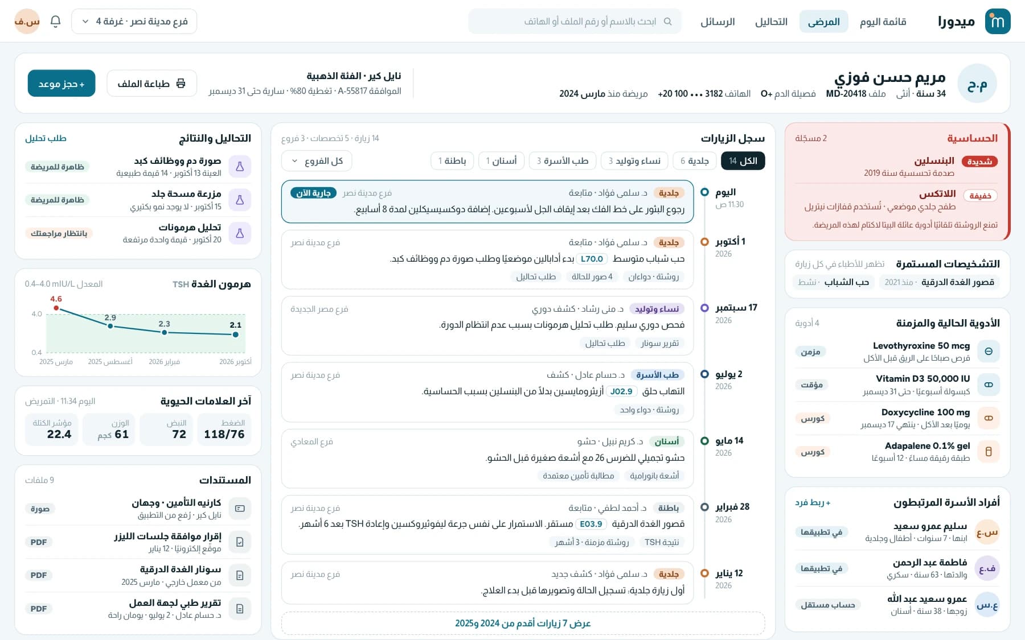Open today's visit card marked جارية الآن
The image size is (1025, 640).
(487, 201)
